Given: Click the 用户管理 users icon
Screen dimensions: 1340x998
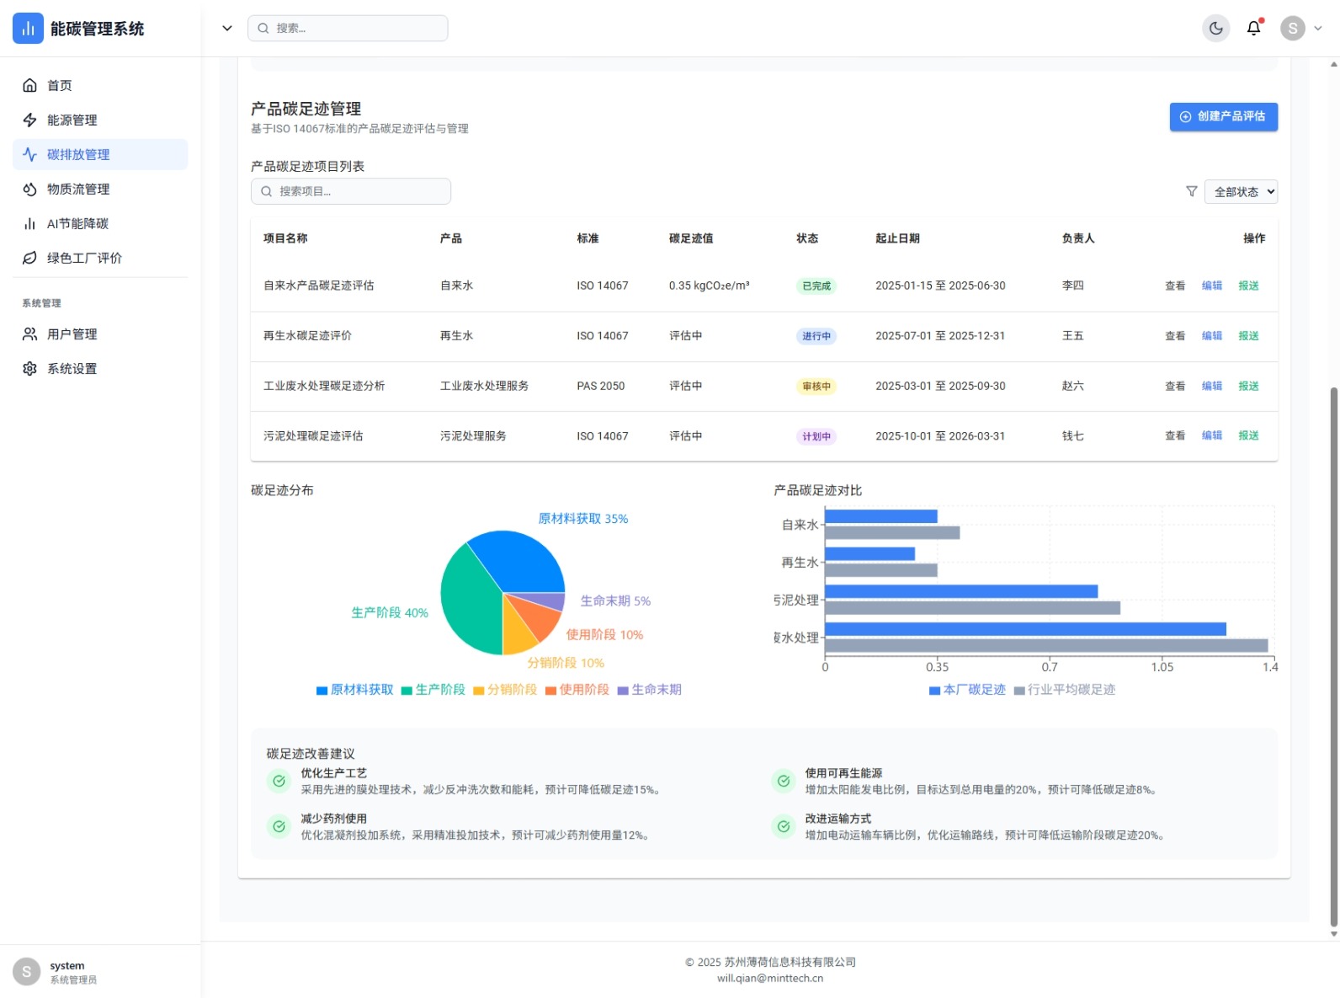Looking at the screenshot, I should (29, 334).
